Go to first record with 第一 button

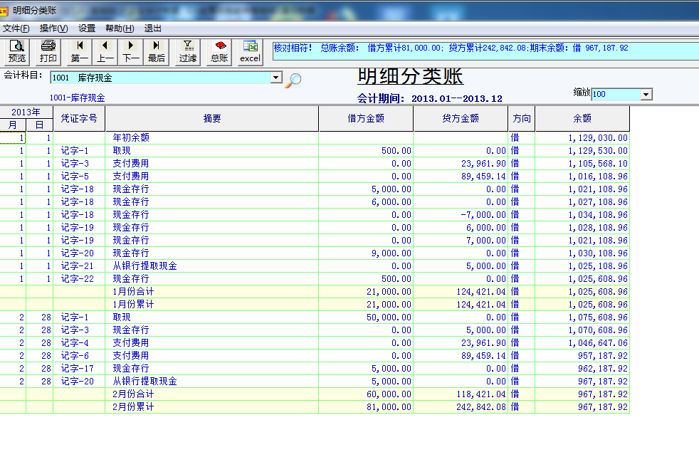pyautogui.click(x=80, y=52)
